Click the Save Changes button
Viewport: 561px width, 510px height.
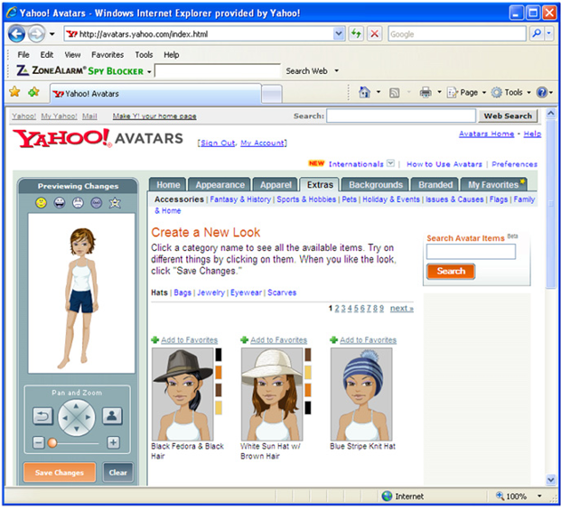tap(60, 472)
